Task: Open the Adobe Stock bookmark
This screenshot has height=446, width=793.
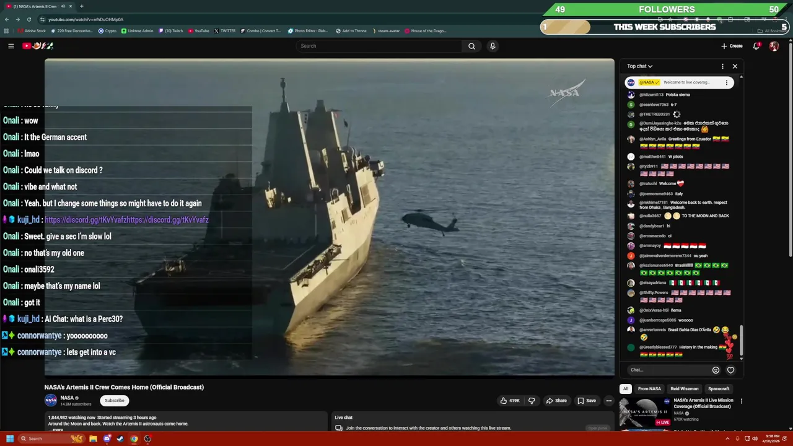Action: 32,31
